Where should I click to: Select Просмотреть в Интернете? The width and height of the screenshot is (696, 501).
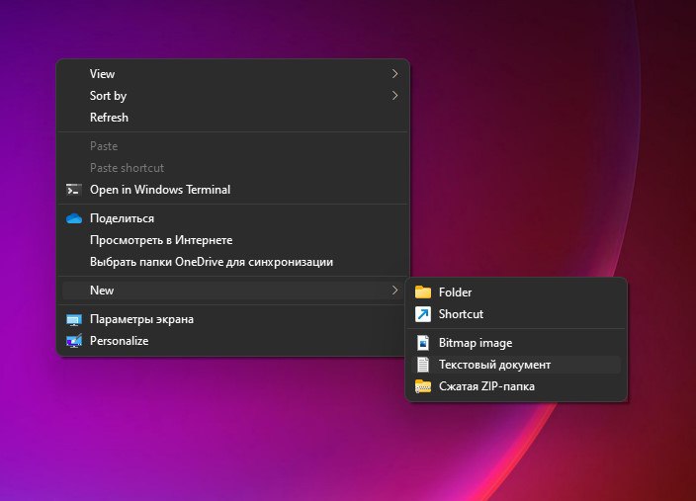click(x=233, y=240)
